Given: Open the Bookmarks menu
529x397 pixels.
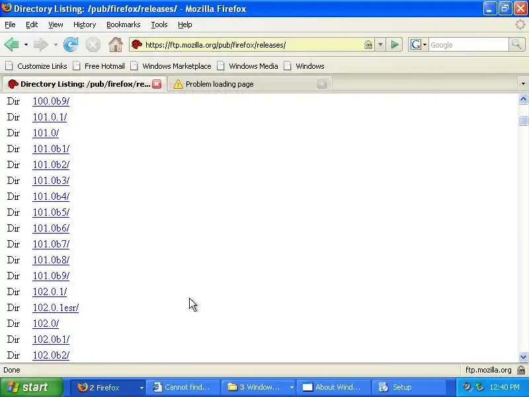Looking at the screenshot, I should (124, 24).
